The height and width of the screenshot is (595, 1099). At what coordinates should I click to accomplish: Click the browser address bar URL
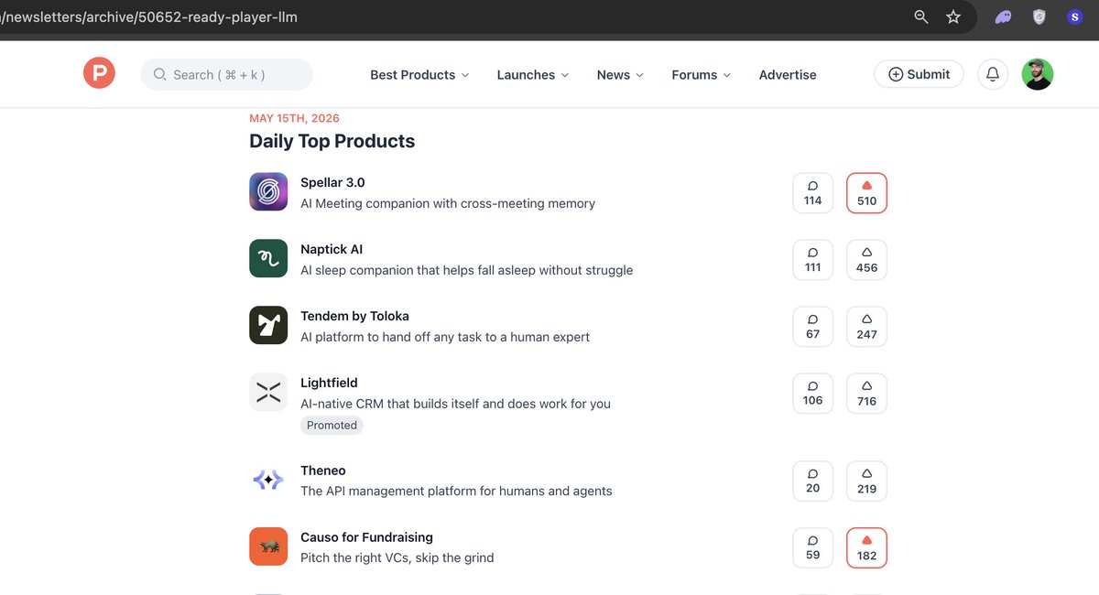point(148,16)
